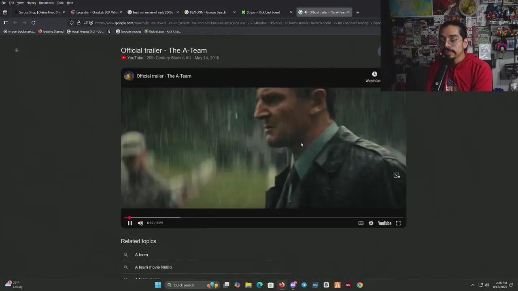This screenshot has height=291, width=518.
Task: Pause the A-Team trailer video
Action: [130, 223]
